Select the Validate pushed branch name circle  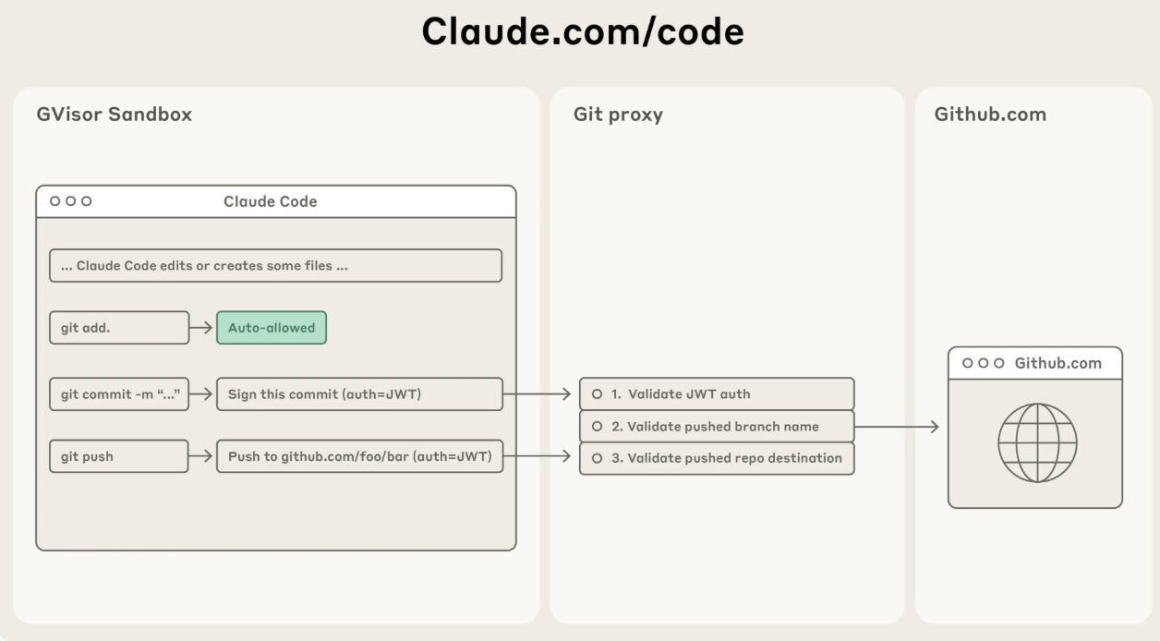tap(597, 427)
